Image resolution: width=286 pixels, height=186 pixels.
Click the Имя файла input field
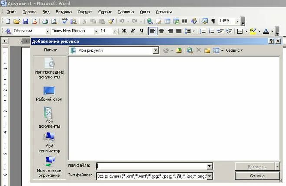tap(151, 166)
